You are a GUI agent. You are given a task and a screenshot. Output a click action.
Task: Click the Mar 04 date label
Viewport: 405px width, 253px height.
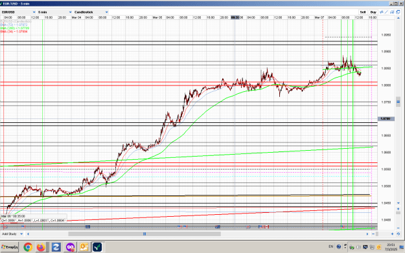click(76, 17)
